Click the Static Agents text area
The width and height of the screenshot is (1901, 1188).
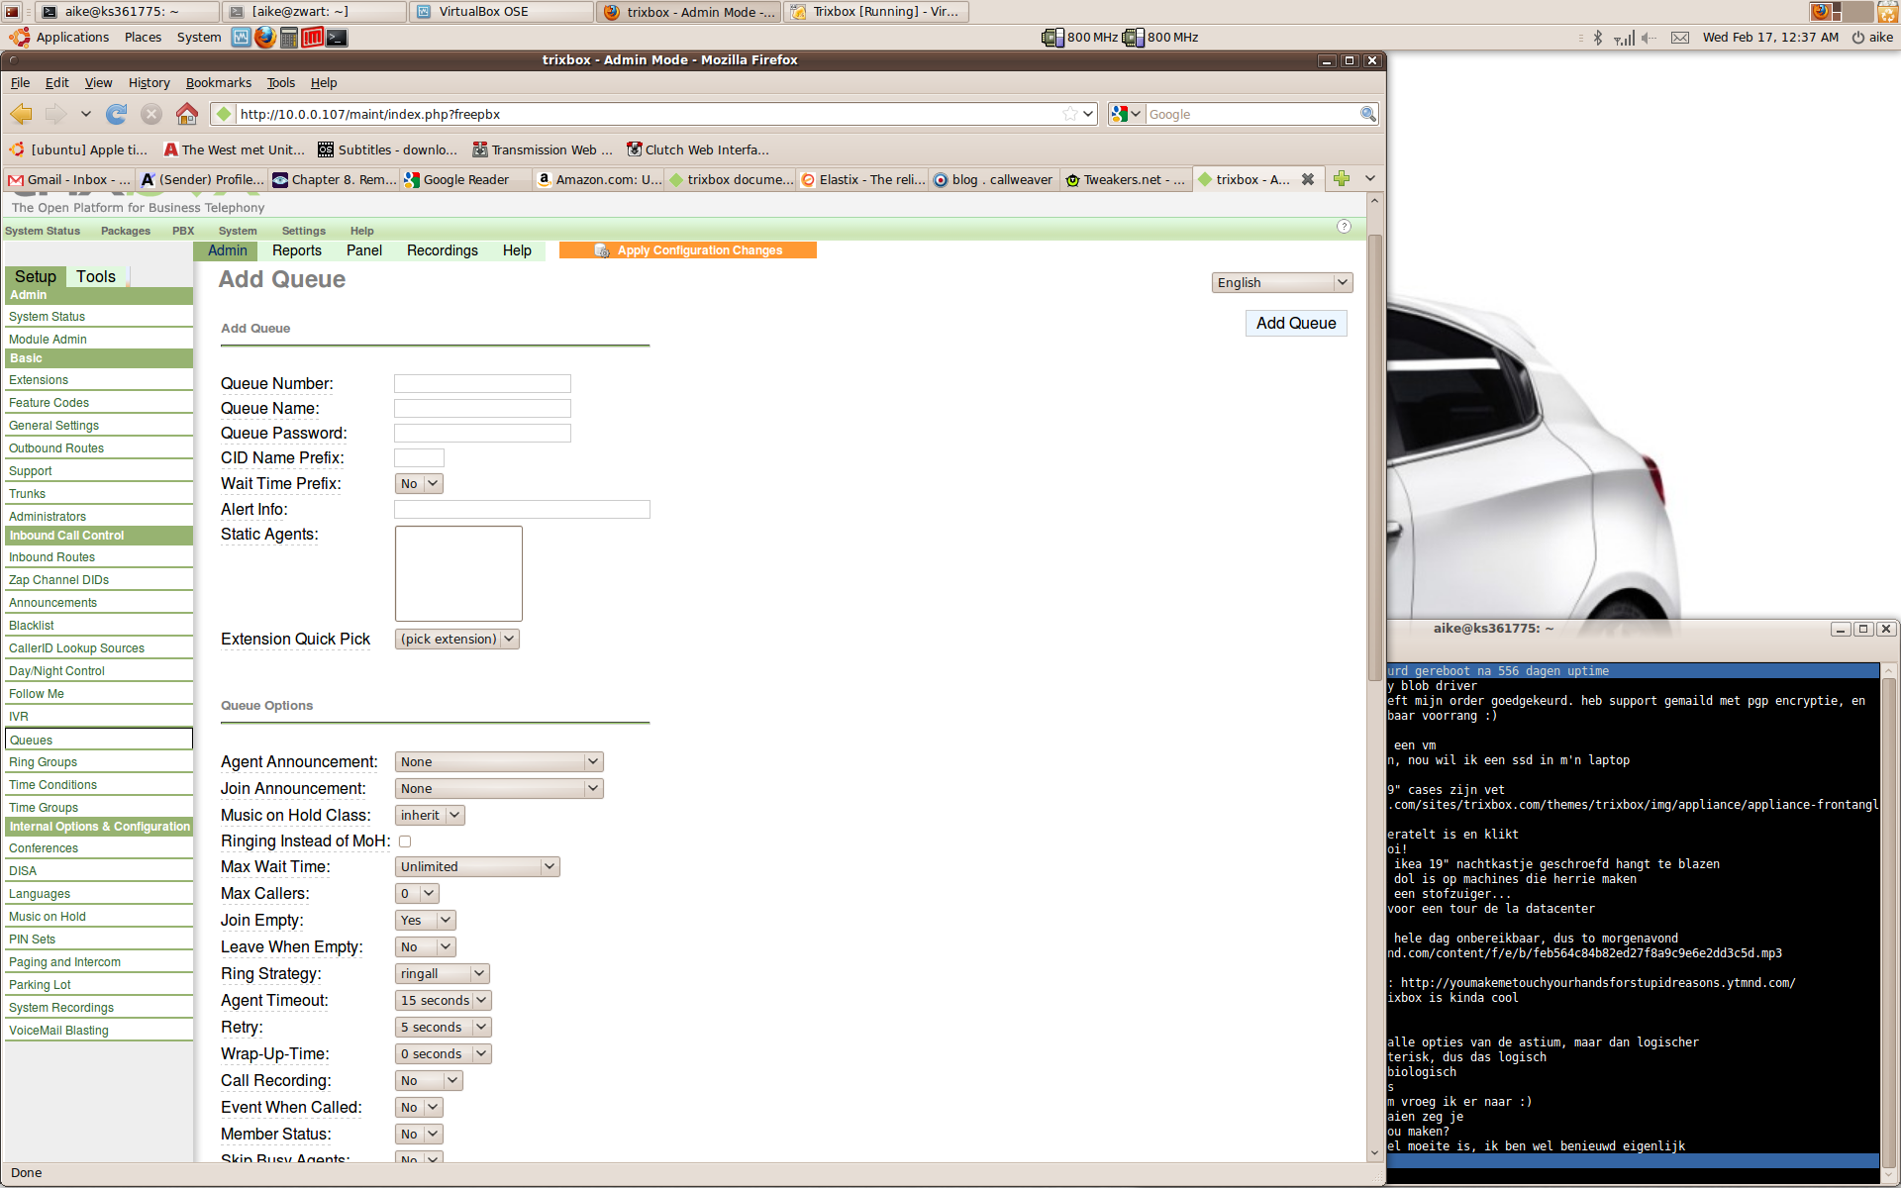tap(458, 574)
